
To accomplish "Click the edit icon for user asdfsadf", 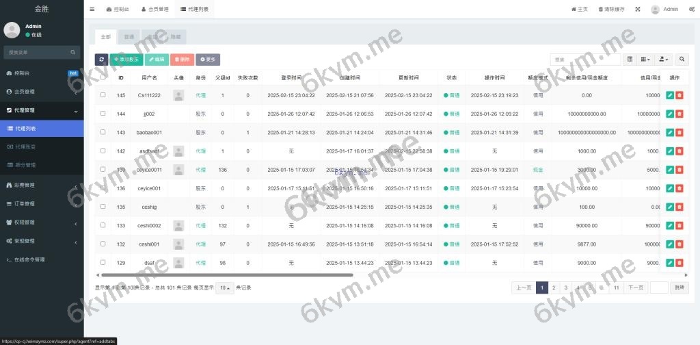I will pyautogui.click(x=670, y=151).
